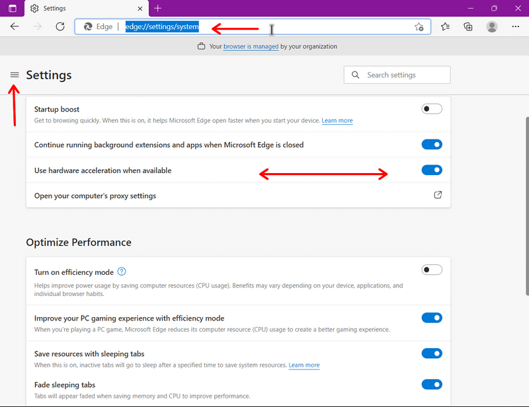Open a new tab with plus button
The image size is (529, 407).
point(157,8)
